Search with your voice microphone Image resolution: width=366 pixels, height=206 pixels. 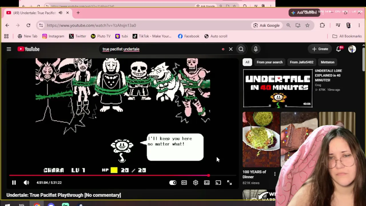tap(256, 49)
